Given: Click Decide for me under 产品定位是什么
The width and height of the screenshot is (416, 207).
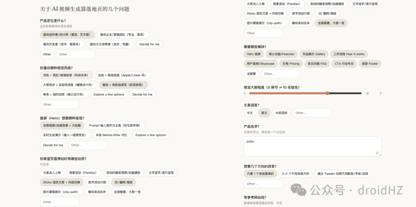Looking at the screenshot, I should [149, 44].
